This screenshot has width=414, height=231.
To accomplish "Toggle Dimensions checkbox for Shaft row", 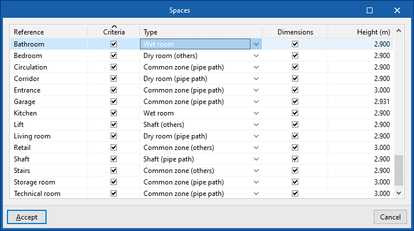I will 295,159.
